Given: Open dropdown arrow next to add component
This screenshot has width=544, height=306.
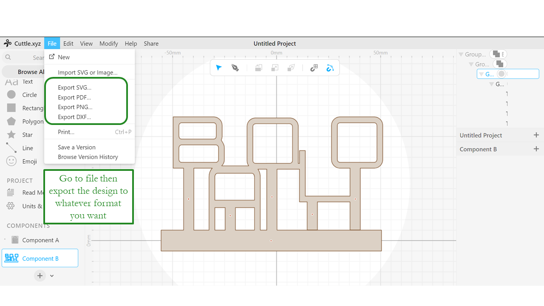Looking at the screenshot, I should tap(52, 276).
